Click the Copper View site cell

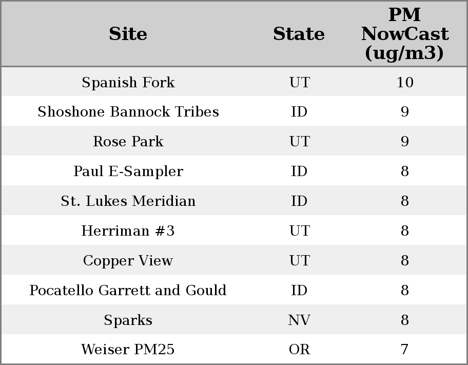[x=128, y=260]
